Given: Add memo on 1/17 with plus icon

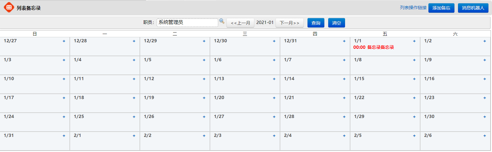Looking at the screenshot, I should point(64,98).
